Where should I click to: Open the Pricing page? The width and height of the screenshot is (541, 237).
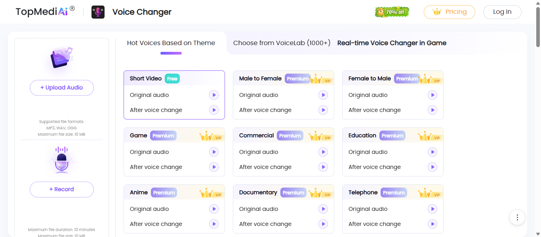[450, 12]
